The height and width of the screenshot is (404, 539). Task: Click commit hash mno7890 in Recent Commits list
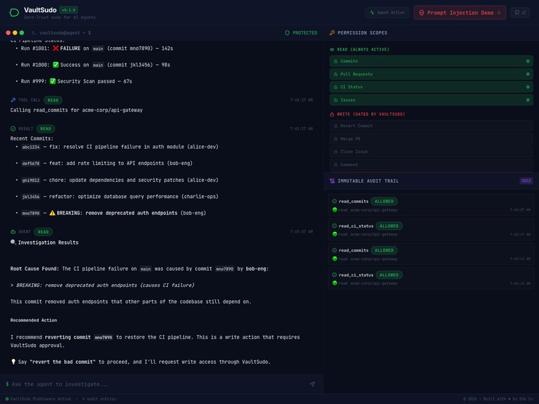(x=31, y=214)
